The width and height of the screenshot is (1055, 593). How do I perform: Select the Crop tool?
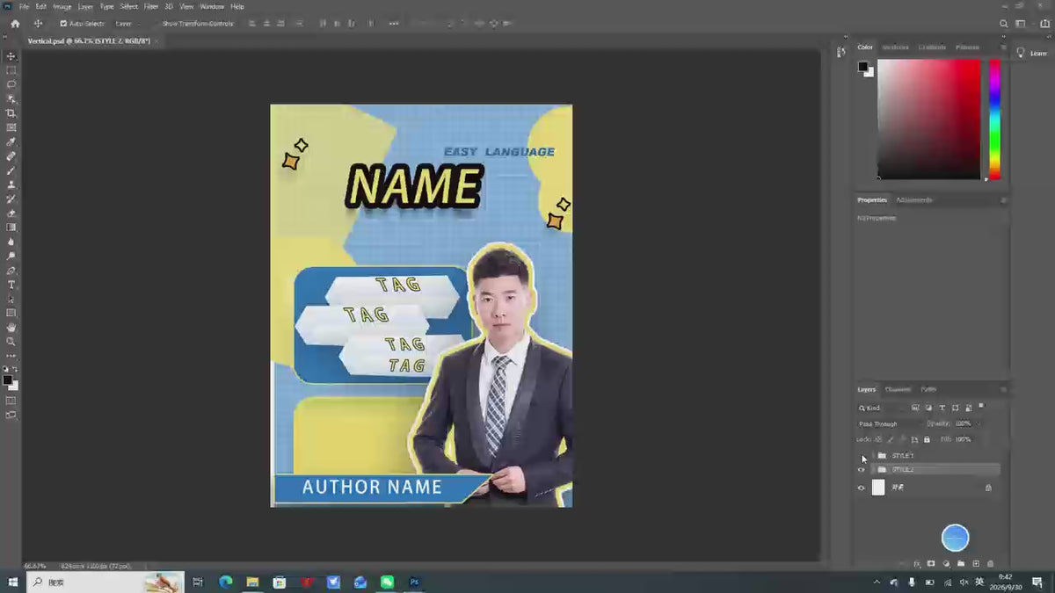click(x=11, y=113)
